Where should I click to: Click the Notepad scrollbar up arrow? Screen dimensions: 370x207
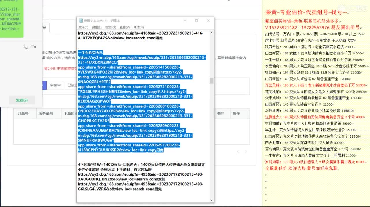pos(212,33)
